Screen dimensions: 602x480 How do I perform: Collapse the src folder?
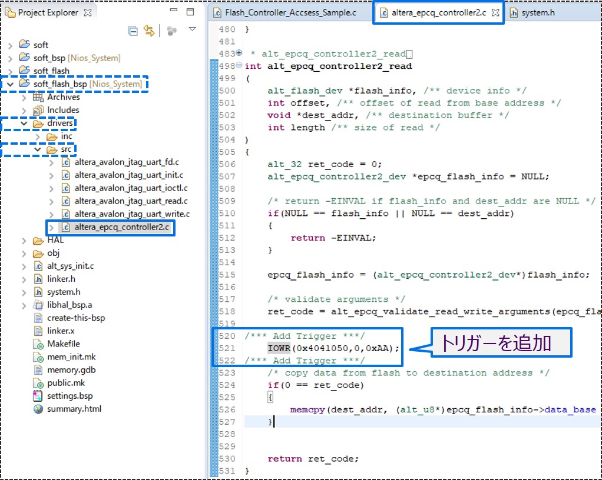point(38,149)
